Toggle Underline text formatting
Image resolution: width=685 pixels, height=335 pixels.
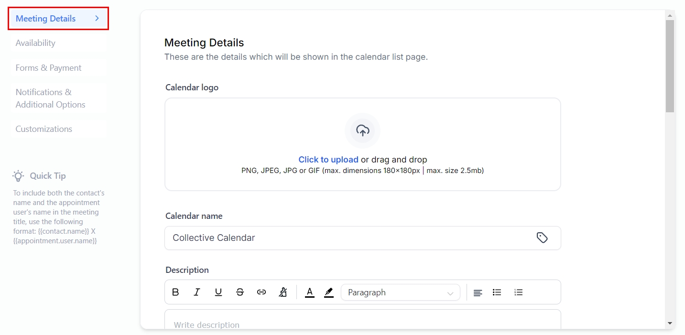[x=218, y=292]
